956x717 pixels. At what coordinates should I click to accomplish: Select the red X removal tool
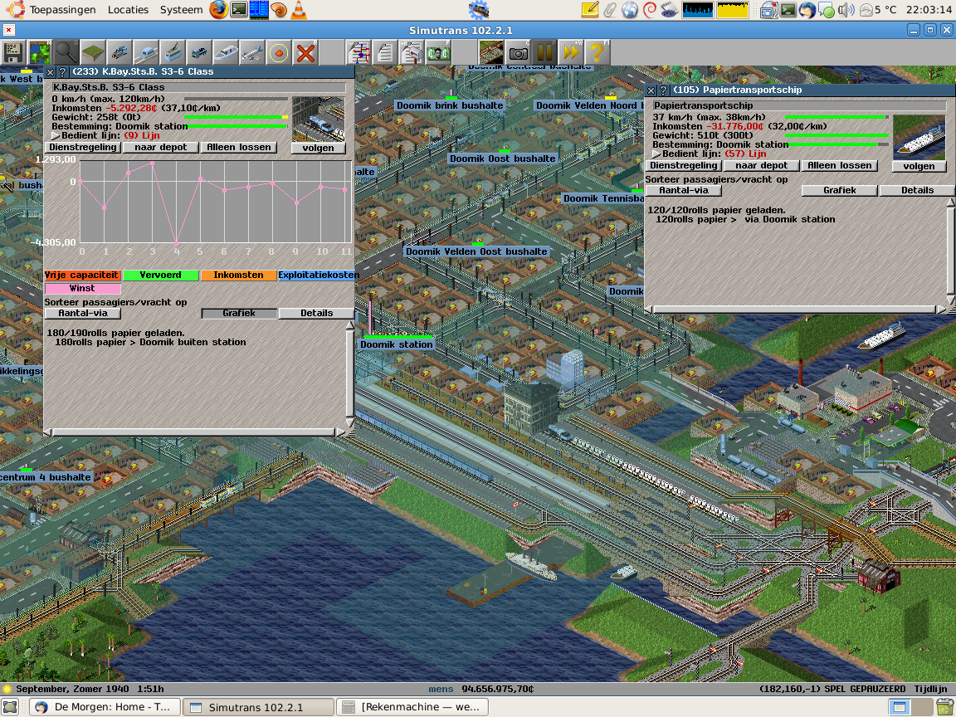[x=306, y=53]
